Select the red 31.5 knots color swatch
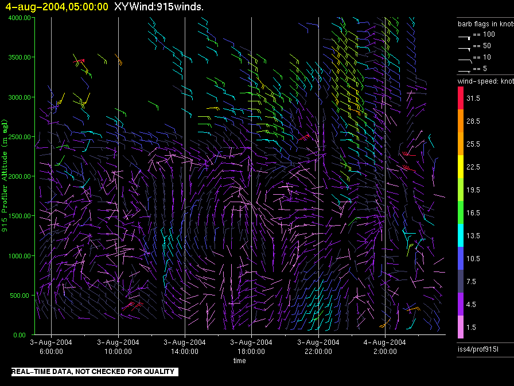514x386 pixels. 461,98
